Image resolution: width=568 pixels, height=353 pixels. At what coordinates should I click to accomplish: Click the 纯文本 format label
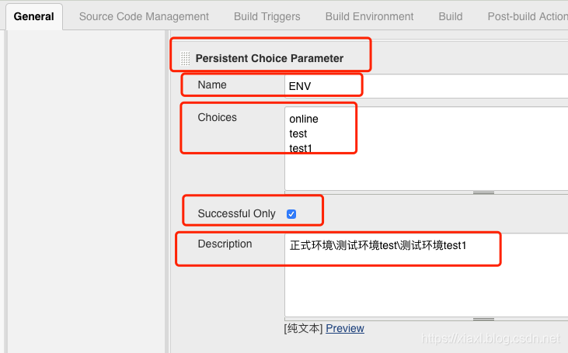point(304,328)
